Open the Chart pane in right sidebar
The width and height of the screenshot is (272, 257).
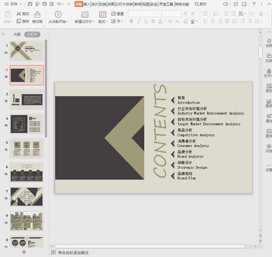(269, 103)
